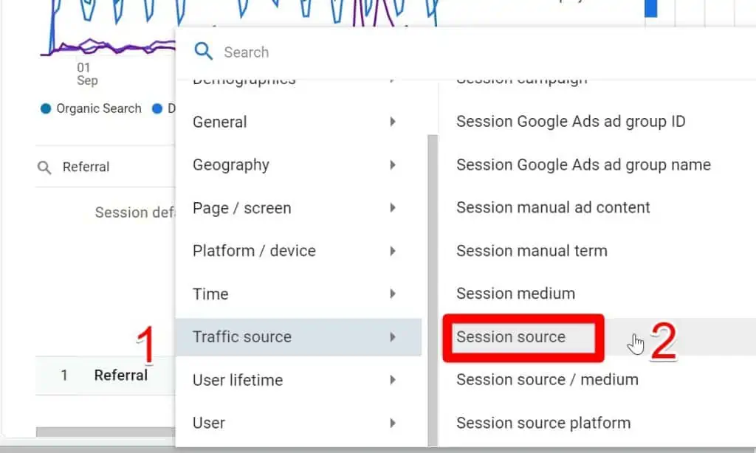756x453 pixels.
Task: Select the Session source platform dimension
Action: [543, 423]
